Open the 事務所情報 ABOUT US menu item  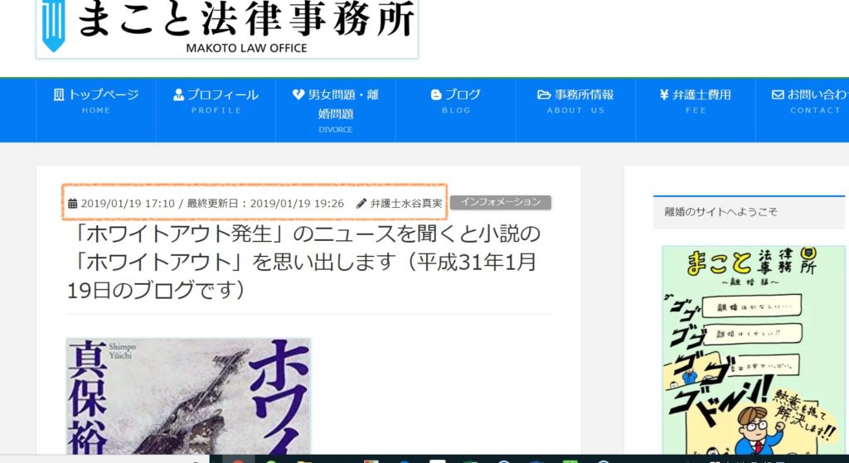pyautogui.click(x=575, y=110)
